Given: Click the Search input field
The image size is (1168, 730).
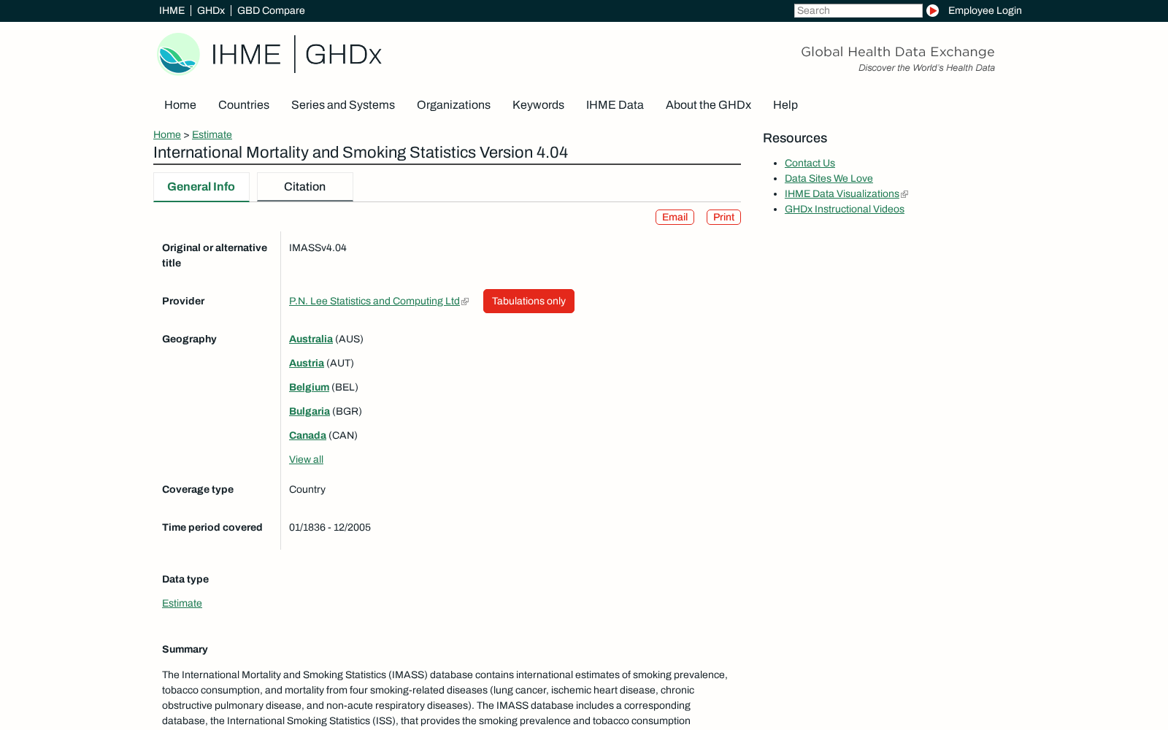Looking at the screenshot, I should (858, 10).
